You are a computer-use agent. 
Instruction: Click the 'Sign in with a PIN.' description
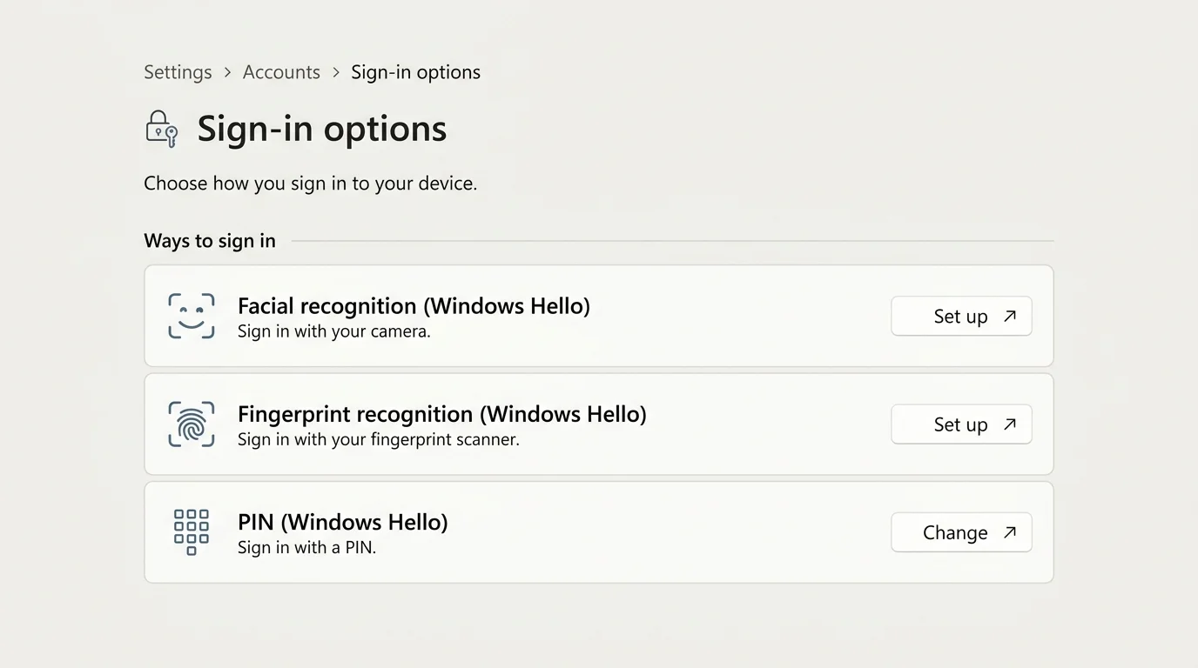pos(306,547)
